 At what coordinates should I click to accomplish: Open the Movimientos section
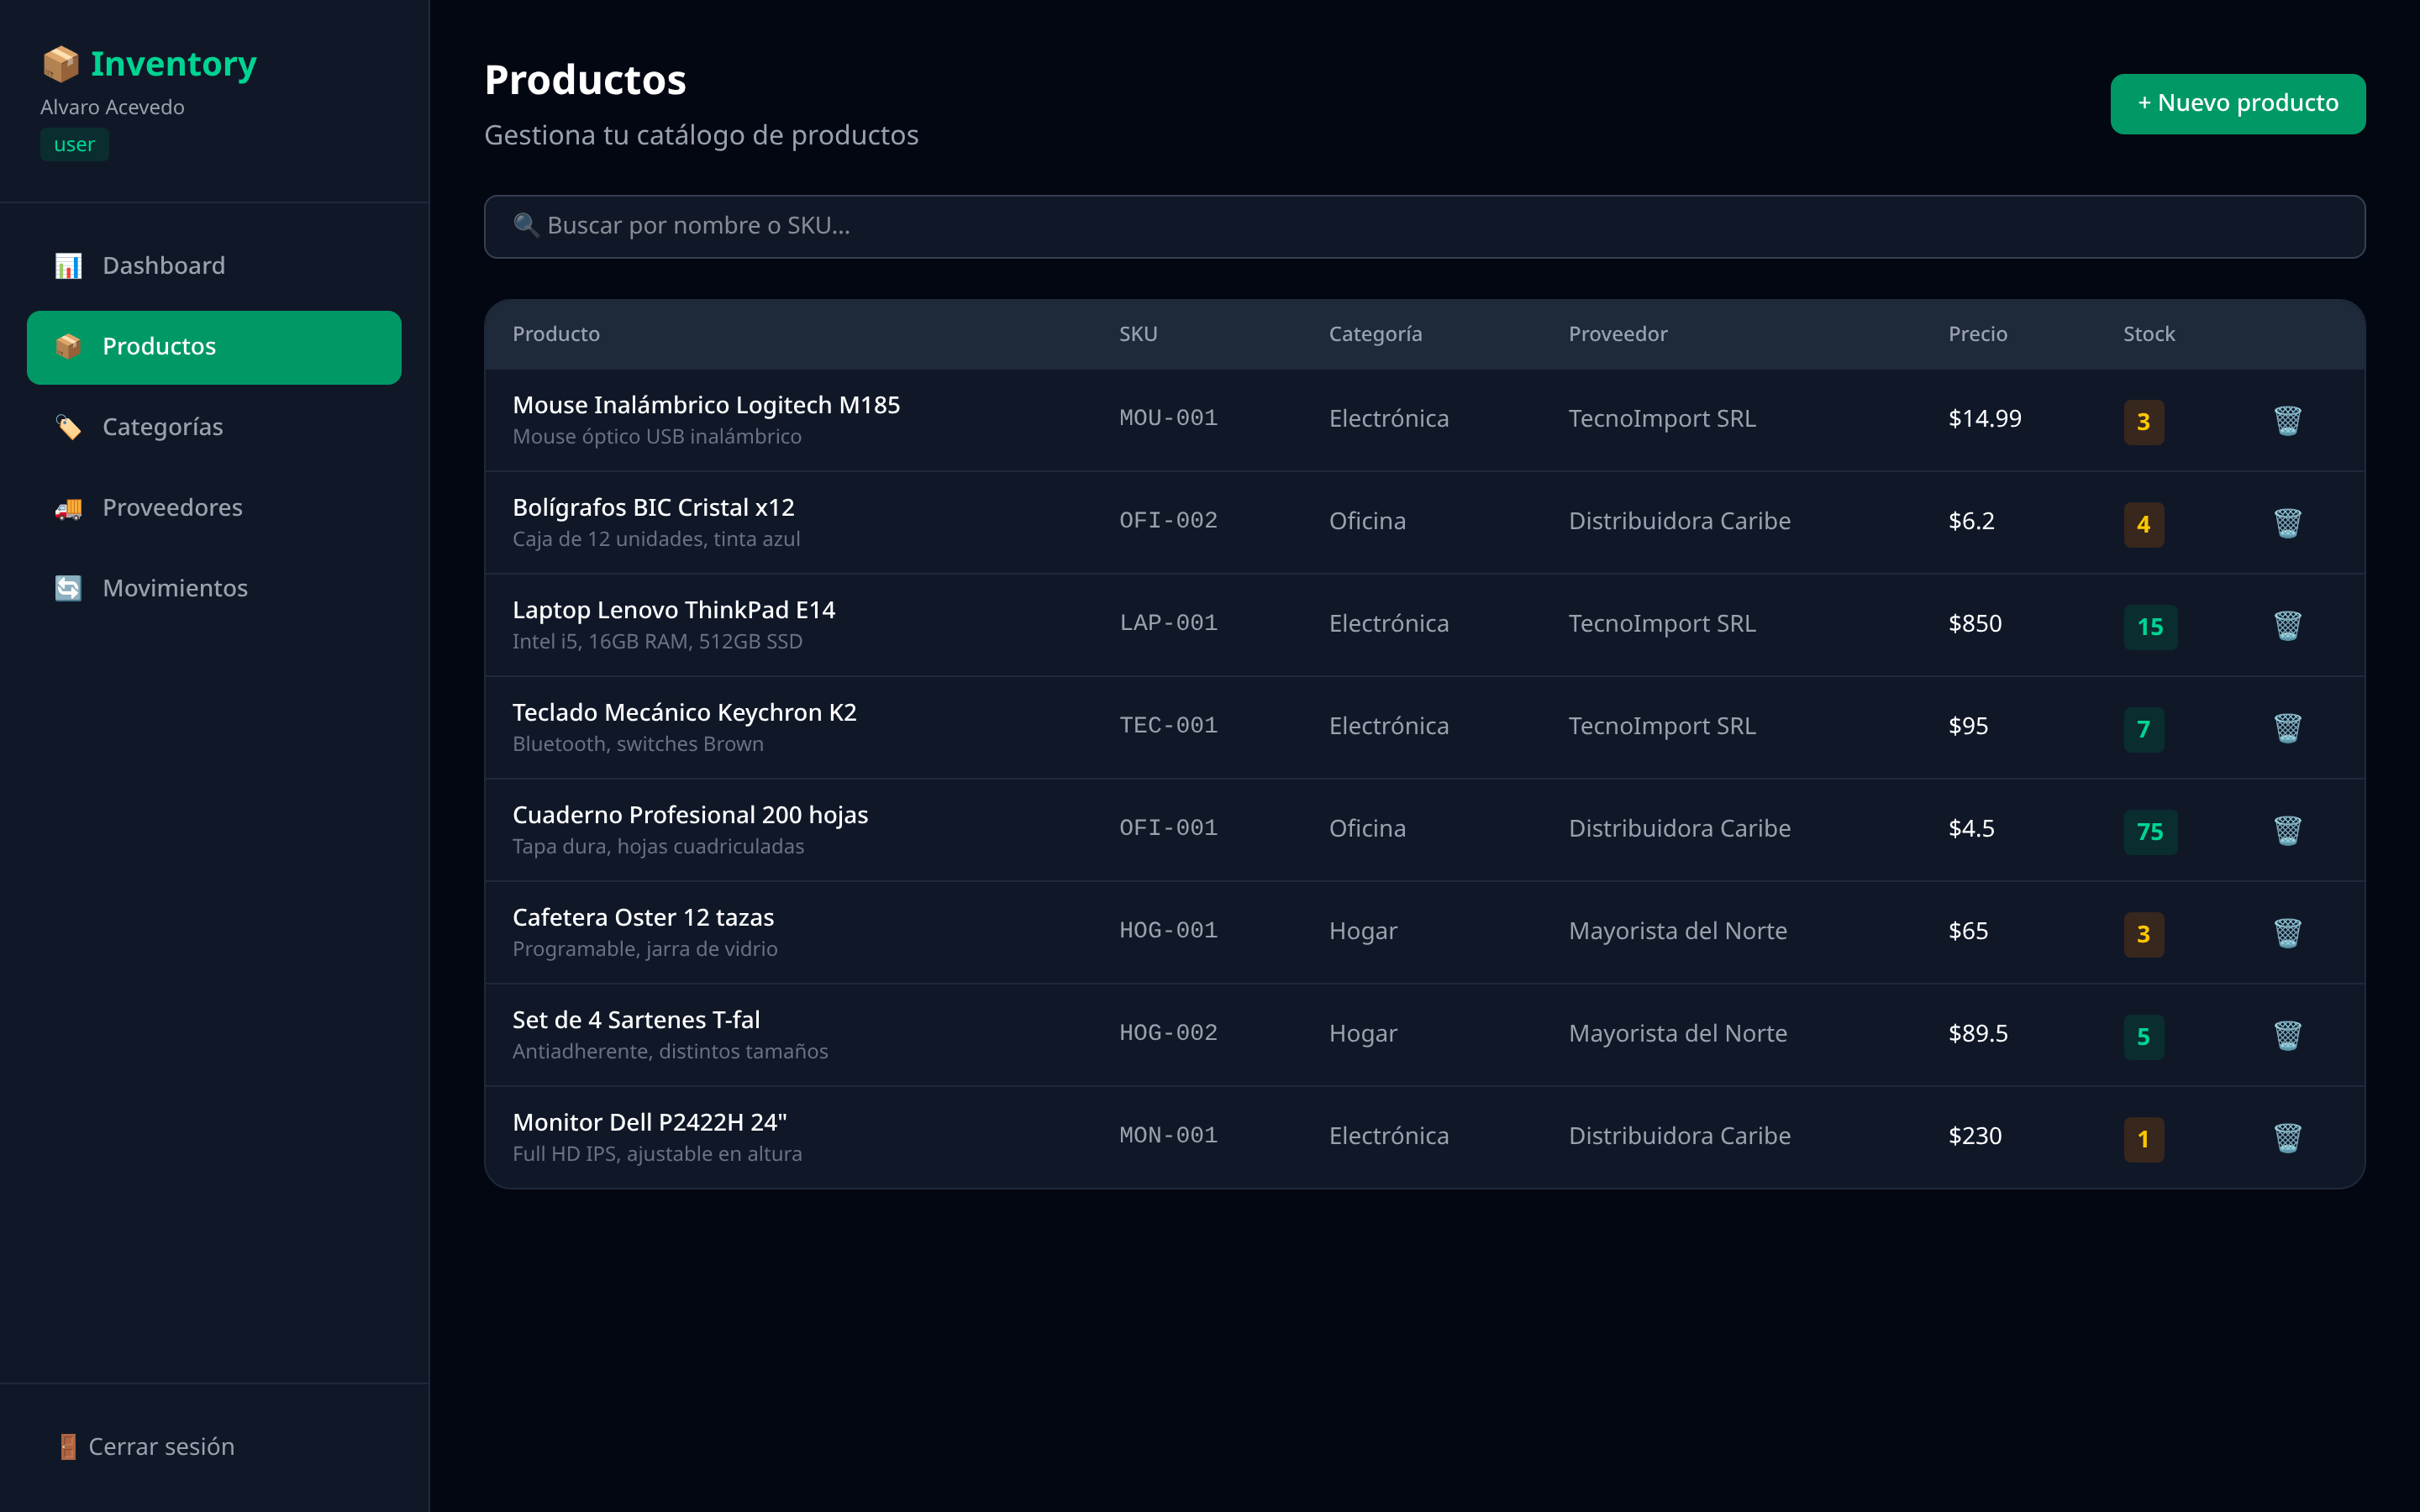(214, 588)
